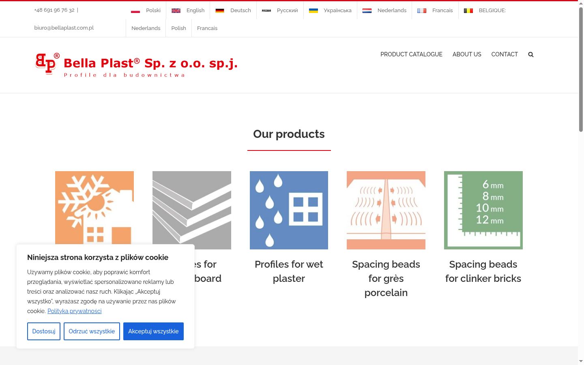Select the BELGIQUE: language entry
Viewport: 584px width, 365px height.
click(492, 11)
